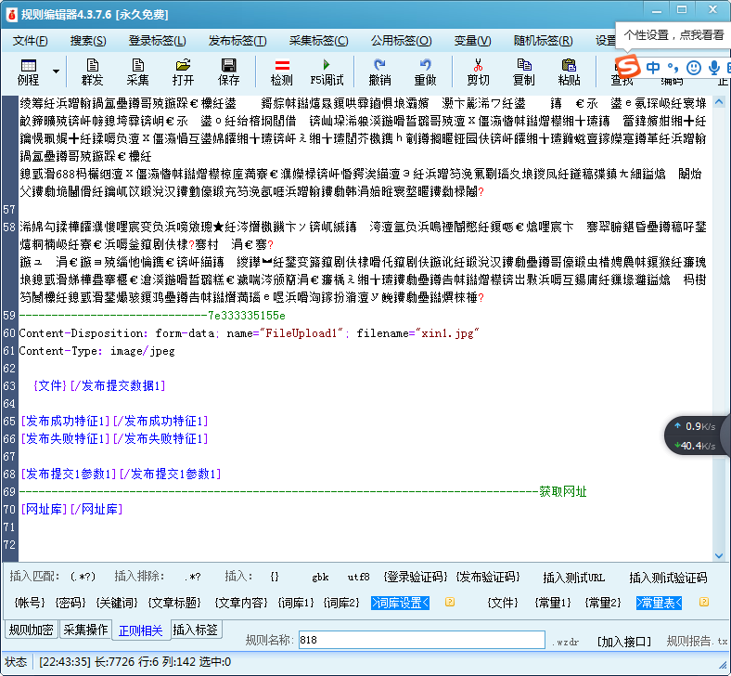The width and height of the screenshot is (731, 676).
Task: Open 发布标签(T) menu
Action: pyautogui.click(x=237, y=41)
